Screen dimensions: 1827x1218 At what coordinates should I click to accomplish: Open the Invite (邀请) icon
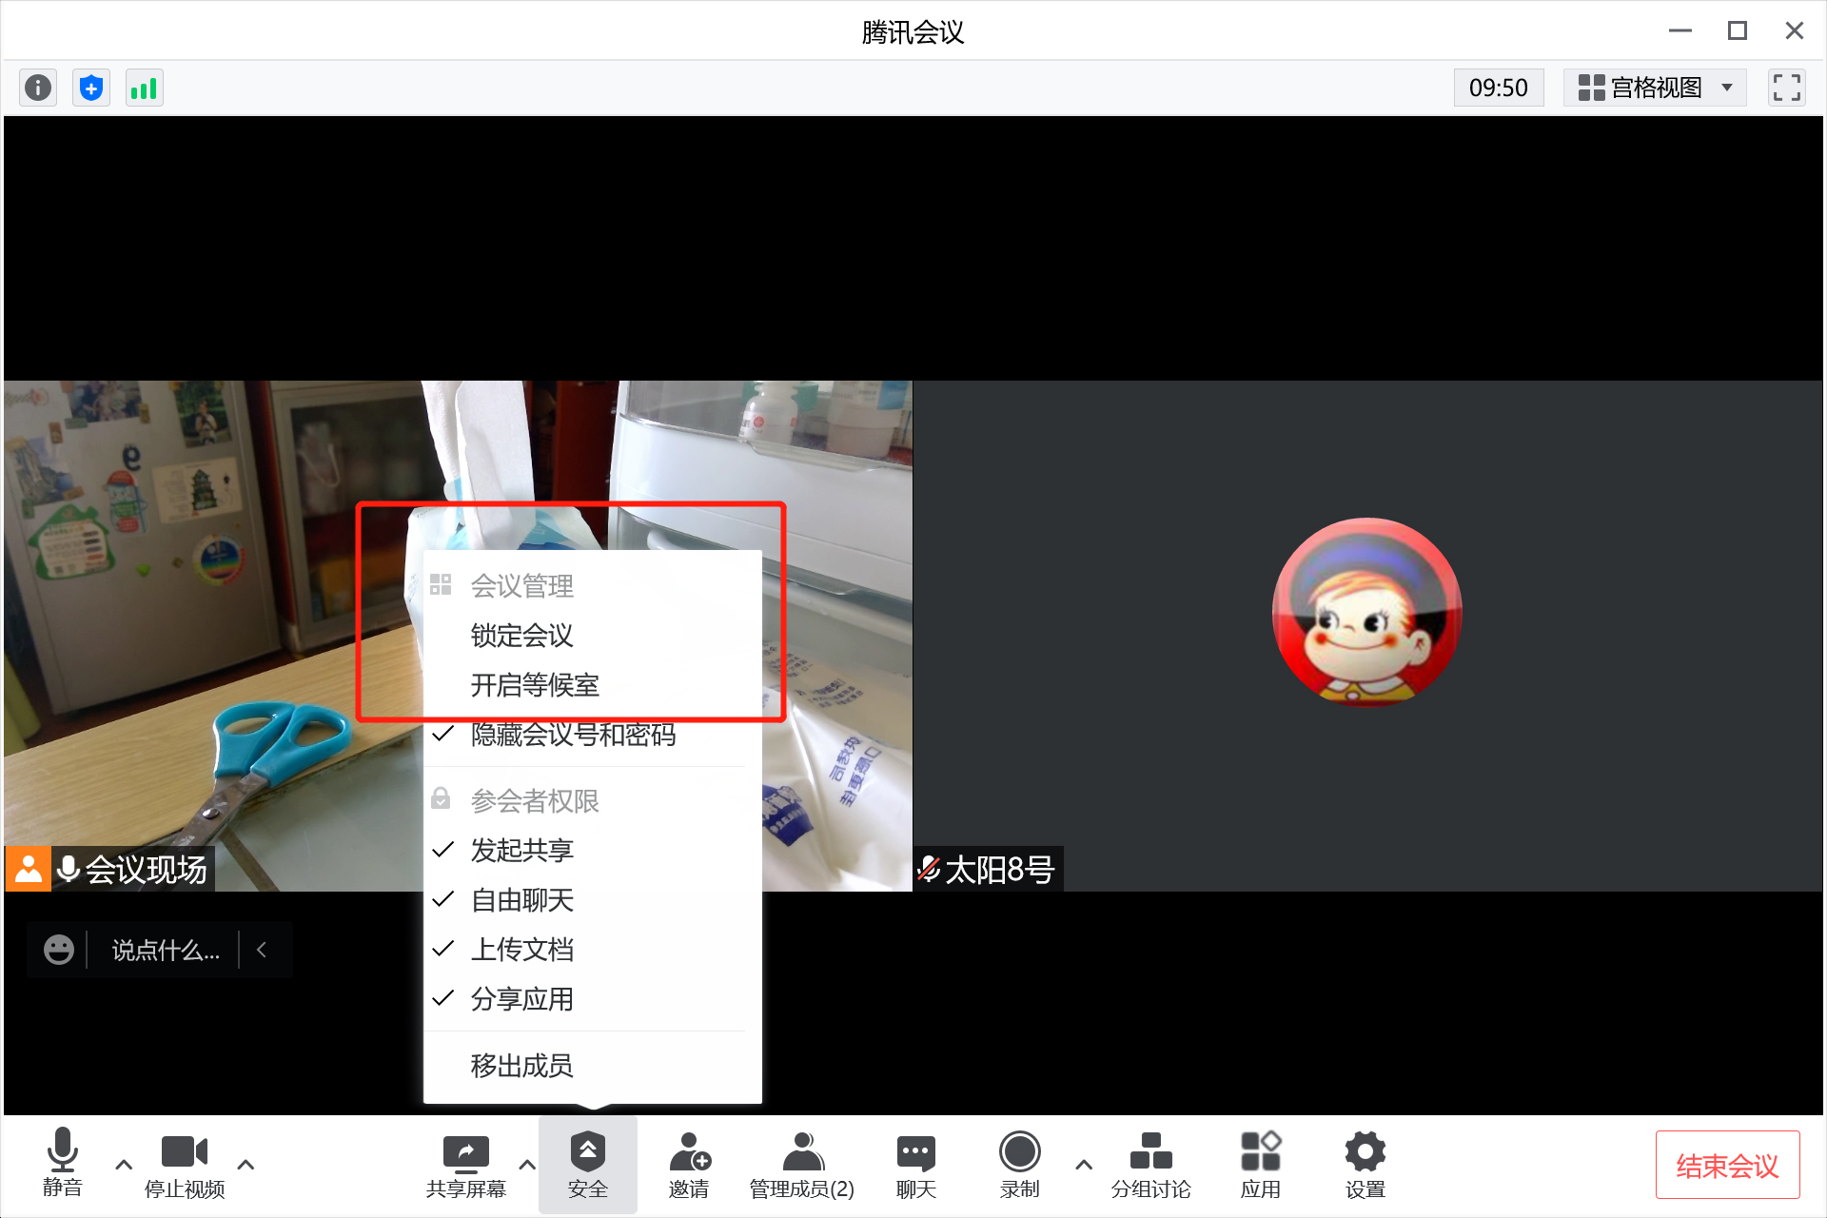coord(689,1163)
